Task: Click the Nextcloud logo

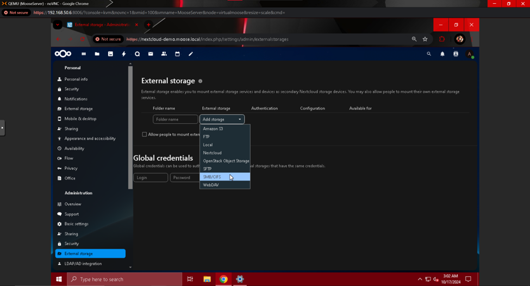Action: [x=63, y=54]
